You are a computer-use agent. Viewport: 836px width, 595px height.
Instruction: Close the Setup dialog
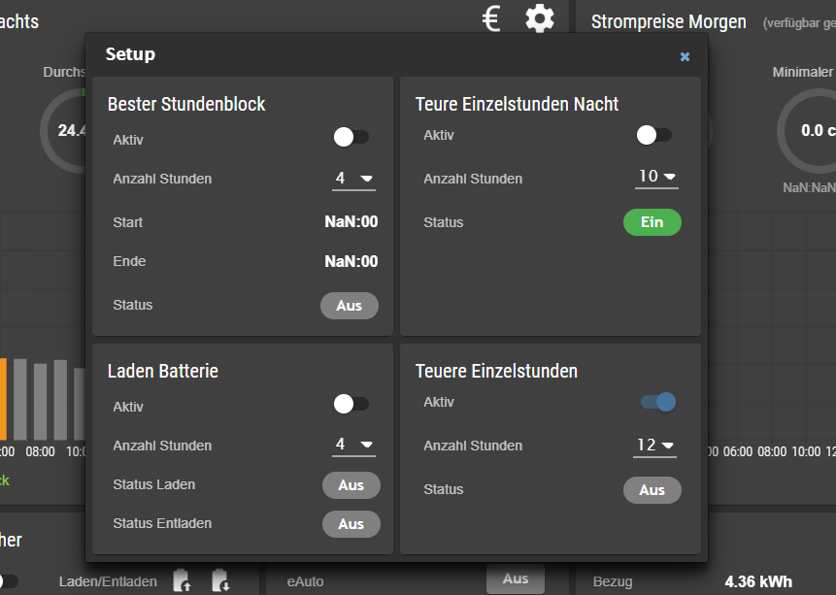point(685,57)
